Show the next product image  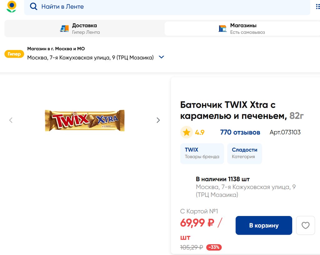pyautogui.click(x=158, y=120)
